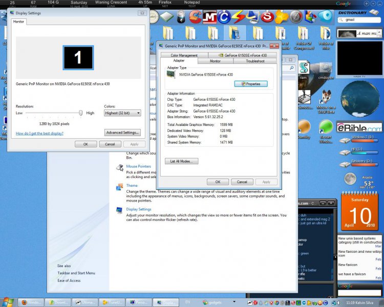The width and height of the screenshot is (384, 307).
Task: Click Cancel in Display Settings
Action: click(110, 144)
